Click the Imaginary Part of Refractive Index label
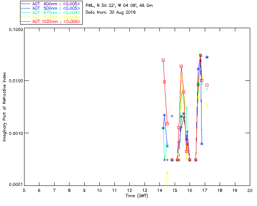Viewport: 257px width, 206px height. [x=4, y=107]
